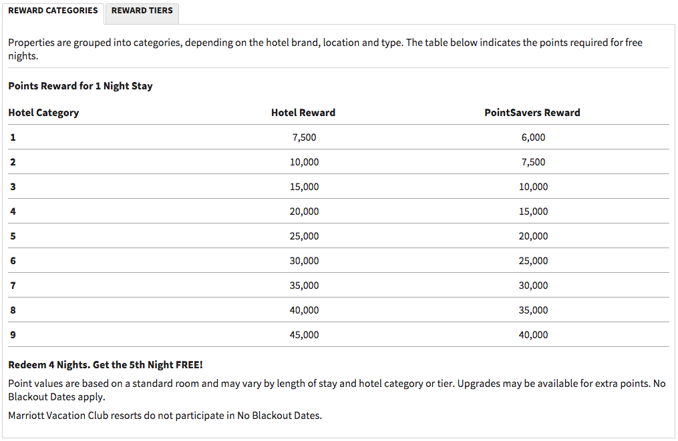This screenshot has height=441, width=678.
Task: Click category 1 Hotel Reward value 7,500
Action: click(304, 137)
